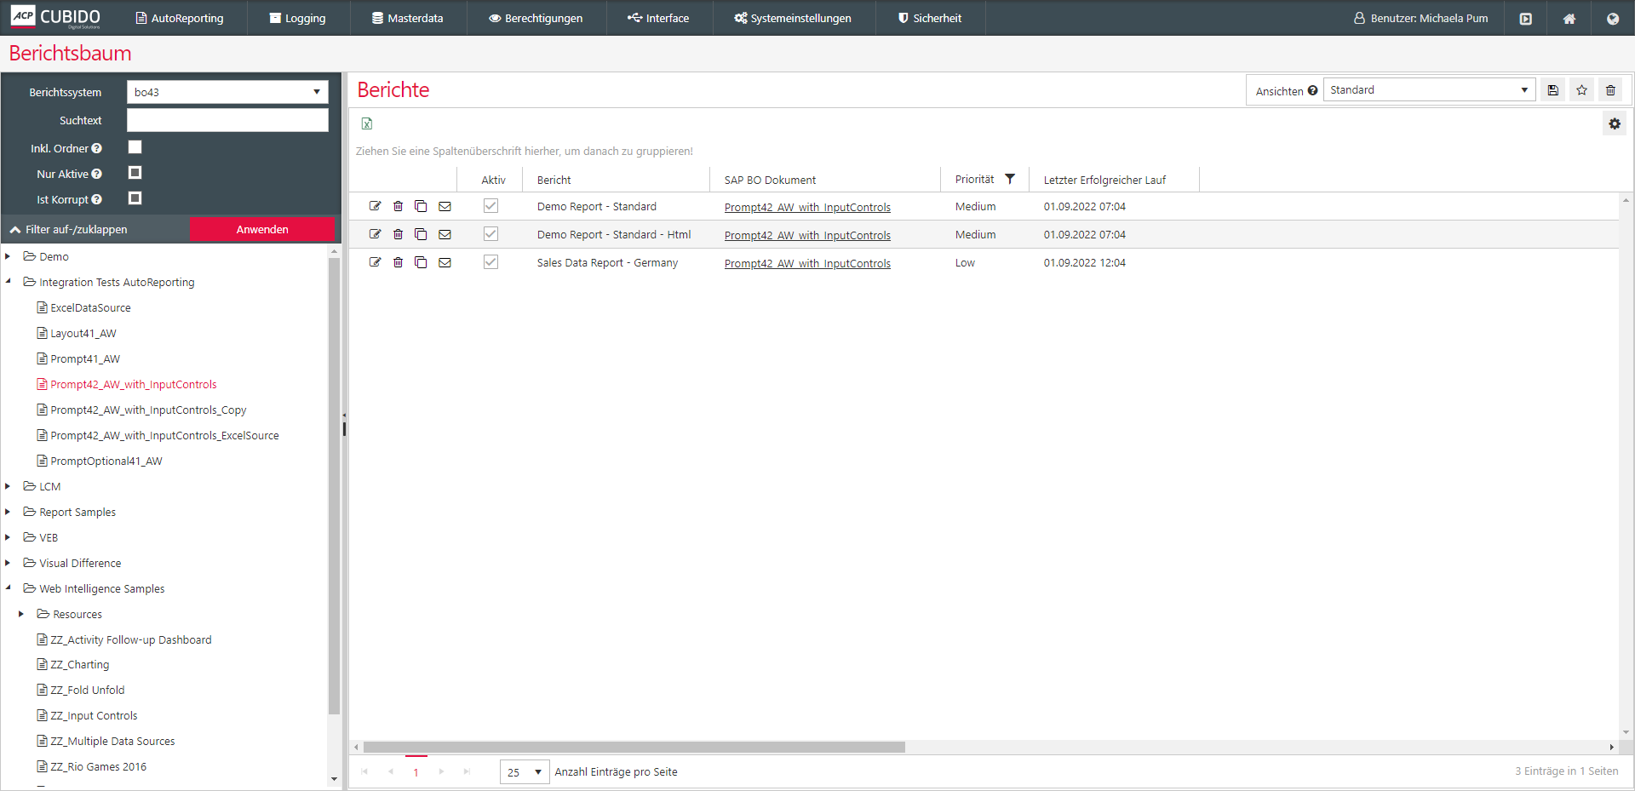Show help for Nur Aktive

click(x=97, y=174)
